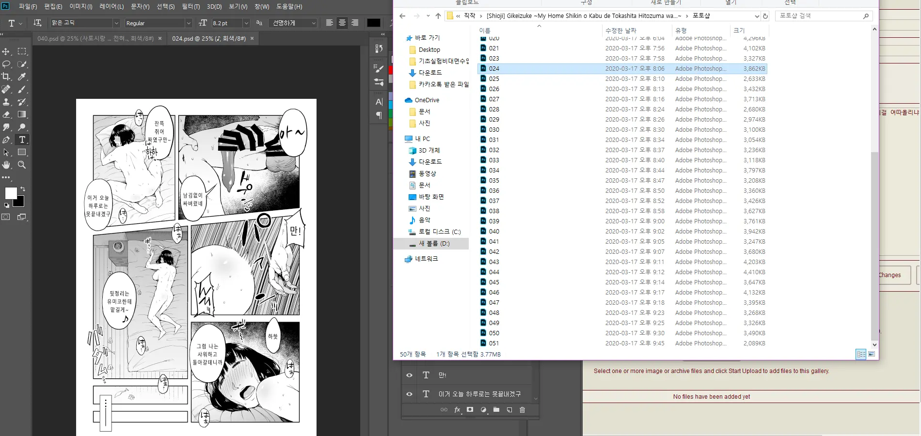The height and width of the screenshot is (436, 921).
Task: Select the Move tool
Action: pyautogui.click(x=6, y=51)
